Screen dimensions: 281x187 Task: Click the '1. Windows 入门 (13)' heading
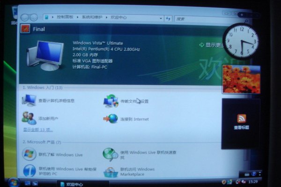43,88
